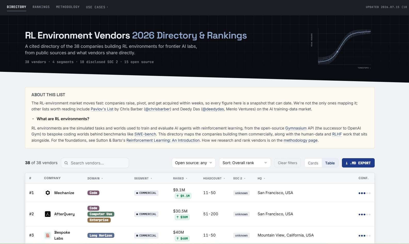Click the Computer Use domain tag
This screenshot has width=409, height=244.
[101, 214]
